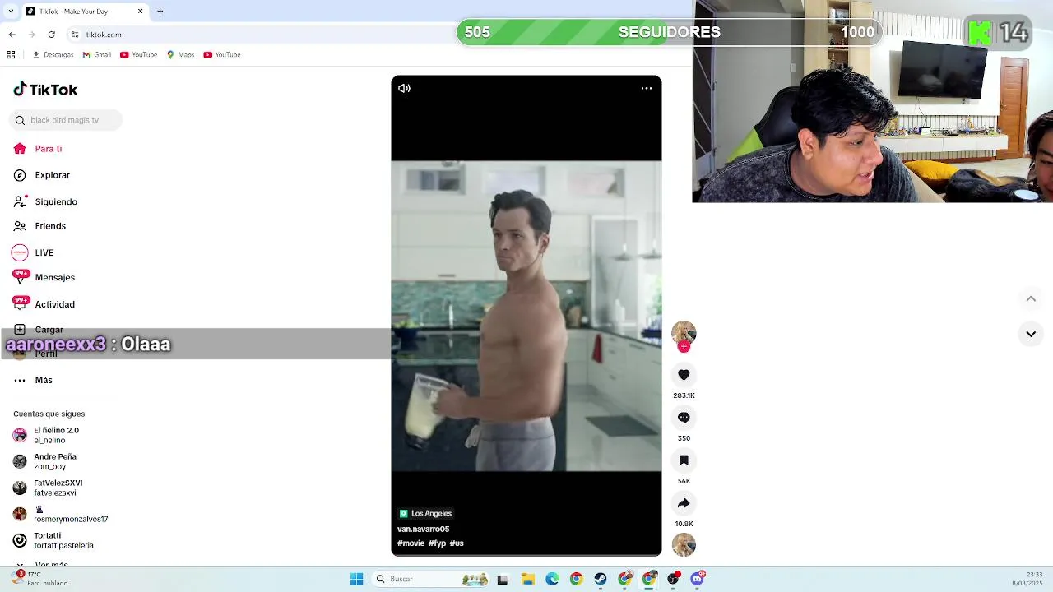Viewport: 1053px width, 592px height.
Task: Click the TikTok logo
Action: (x=45, y=90)
